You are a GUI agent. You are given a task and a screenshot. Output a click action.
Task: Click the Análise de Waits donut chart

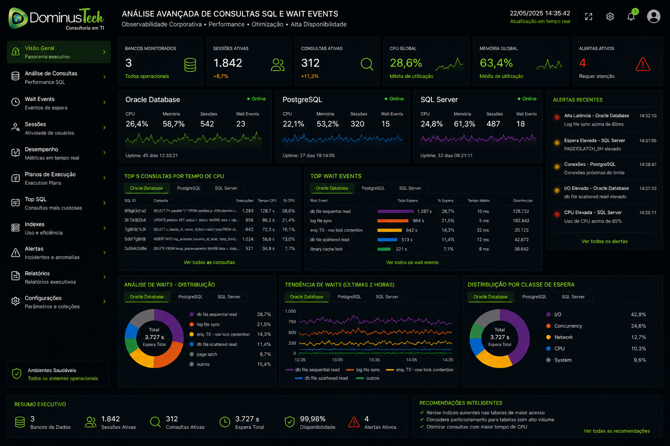(x=154, y=338)
